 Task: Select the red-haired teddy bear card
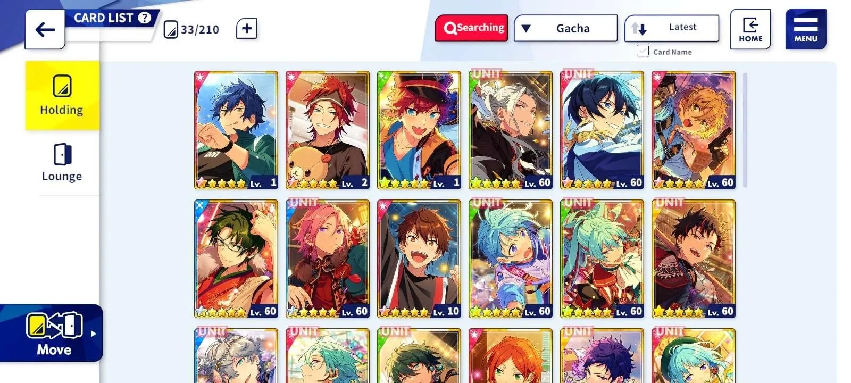(328, 130)
